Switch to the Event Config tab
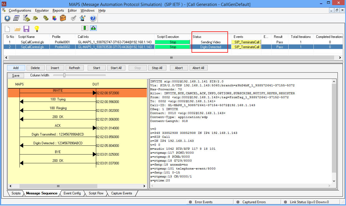Image resolution: width=346 pixels, height=206 pixels. pyautogui.click(x=72, y=193)
